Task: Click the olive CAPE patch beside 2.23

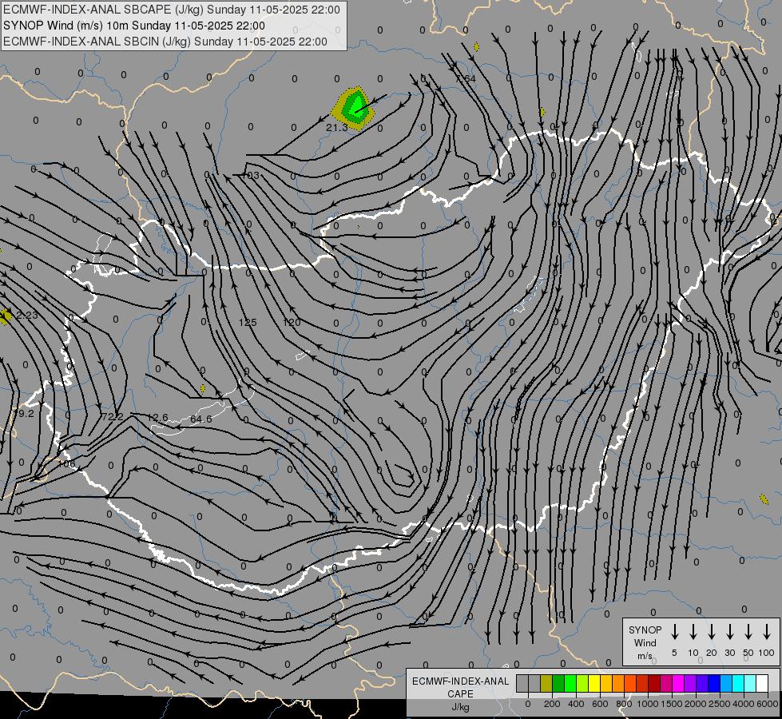Action: click(x=6, y=316)
